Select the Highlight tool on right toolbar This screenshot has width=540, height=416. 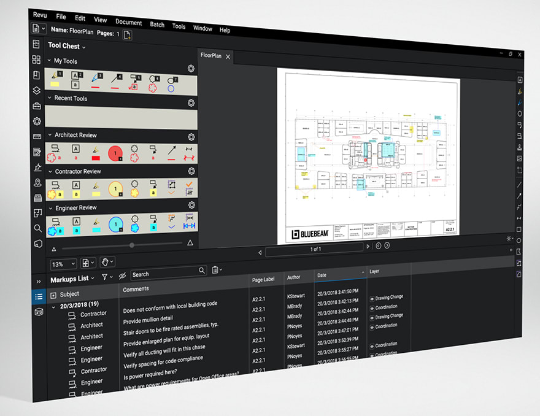click(x=520, y=91)
